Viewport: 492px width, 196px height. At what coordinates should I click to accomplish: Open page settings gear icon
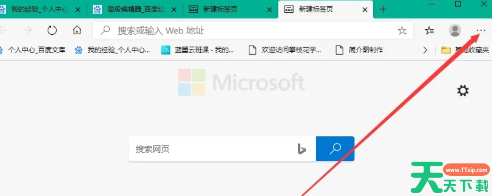(463, 91)
